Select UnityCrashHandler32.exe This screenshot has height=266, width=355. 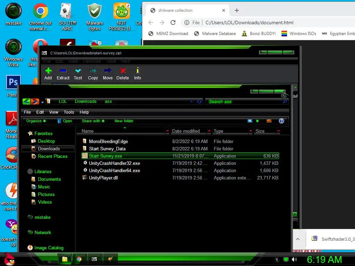[180, 163]
